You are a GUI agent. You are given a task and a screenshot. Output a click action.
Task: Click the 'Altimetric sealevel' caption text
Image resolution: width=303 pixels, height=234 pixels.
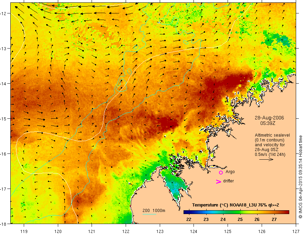click(272, 135)
